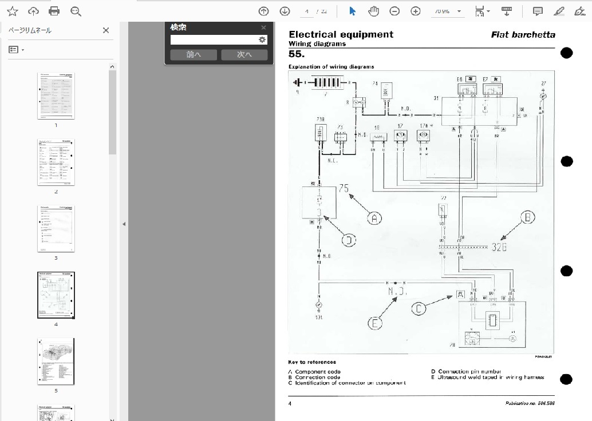Select the page 1 thumbnail
Screen dimensions: 592x421
(56, 96)
